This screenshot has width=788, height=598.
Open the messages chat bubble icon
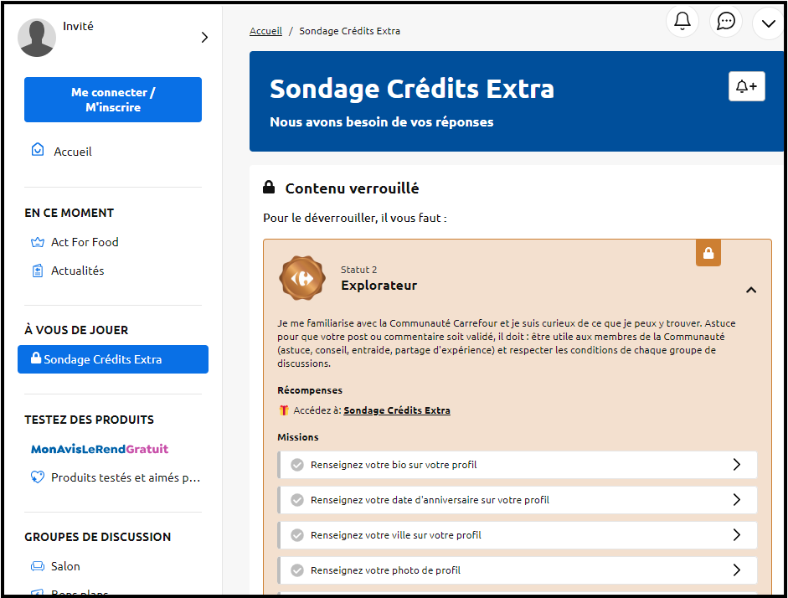tap(726, 21)
